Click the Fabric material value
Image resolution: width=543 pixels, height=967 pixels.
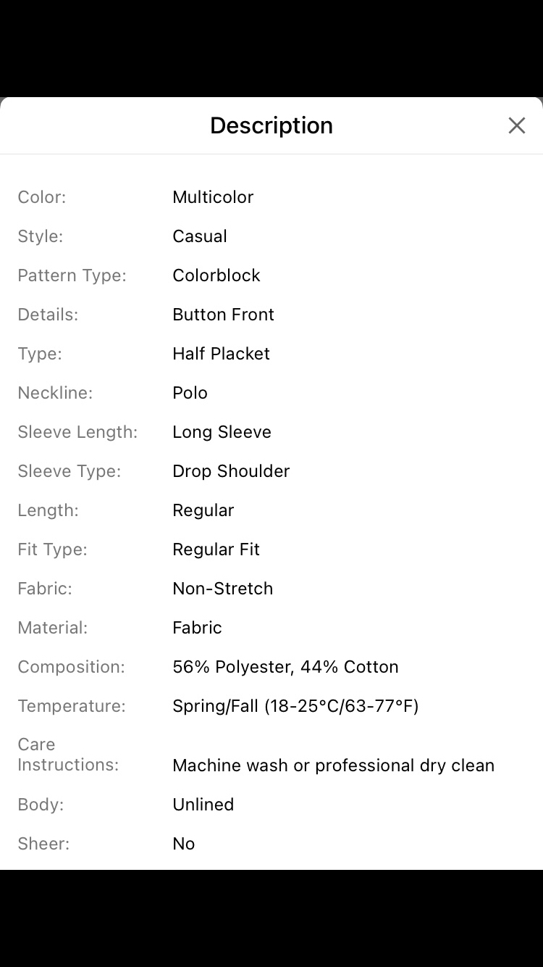point(197,627)
